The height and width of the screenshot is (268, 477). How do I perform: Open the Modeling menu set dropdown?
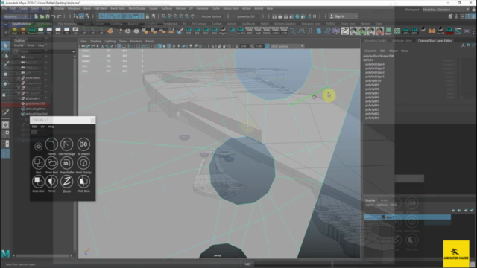pos(15,16)
